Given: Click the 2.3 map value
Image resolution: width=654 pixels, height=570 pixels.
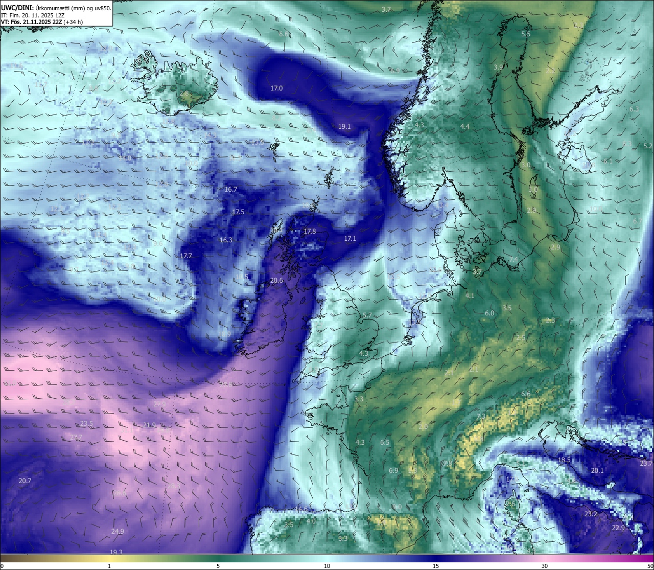Looking at the screenshot, I should (x=550, y=321).
